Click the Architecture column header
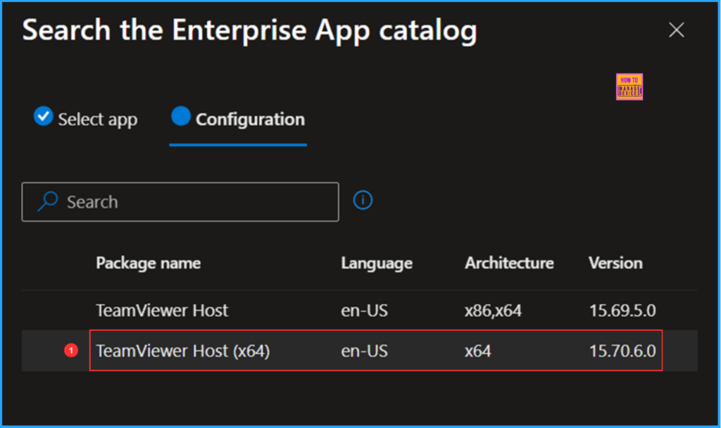 [508, 263]
